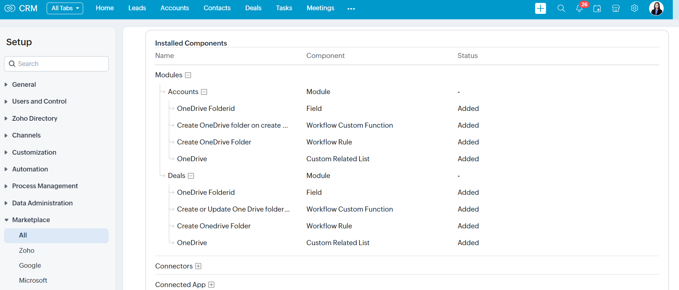Screen dimensions: 679x290
Task: Click the Setup title
Action: click(19, 42)
